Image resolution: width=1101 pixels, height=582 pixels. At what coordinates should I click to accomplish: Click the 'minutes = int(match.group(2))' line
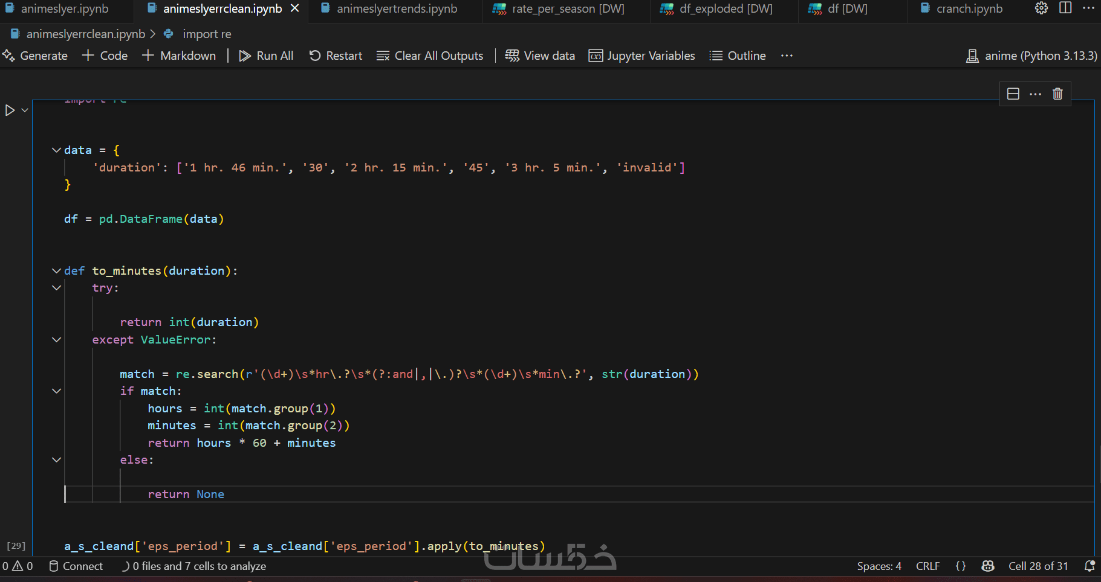tap(248, 426)
